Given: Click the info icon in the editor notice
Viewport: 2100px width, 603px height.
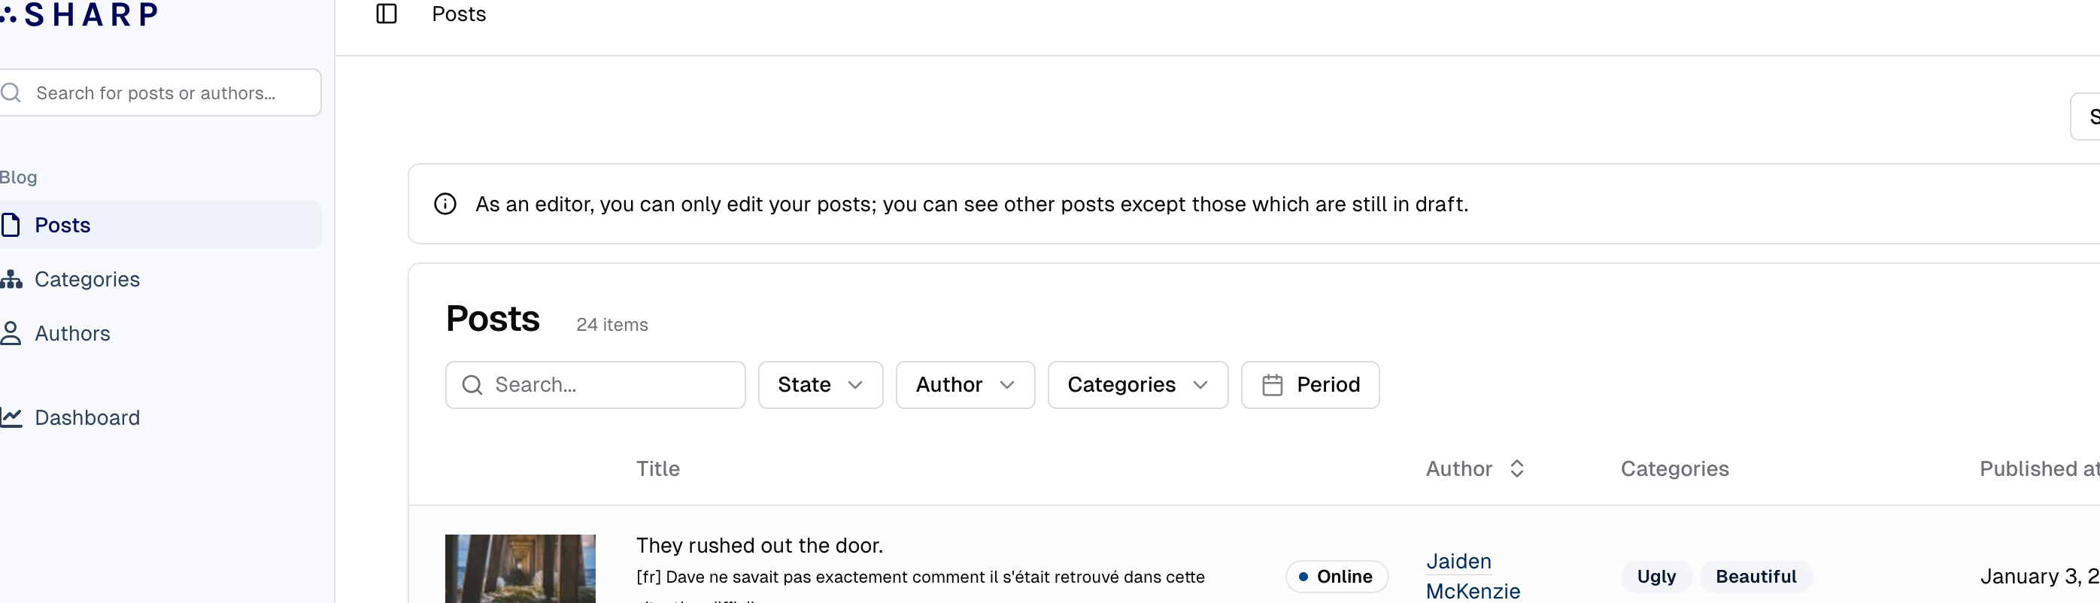Looking at the screenshot, I should coord(445,204).
